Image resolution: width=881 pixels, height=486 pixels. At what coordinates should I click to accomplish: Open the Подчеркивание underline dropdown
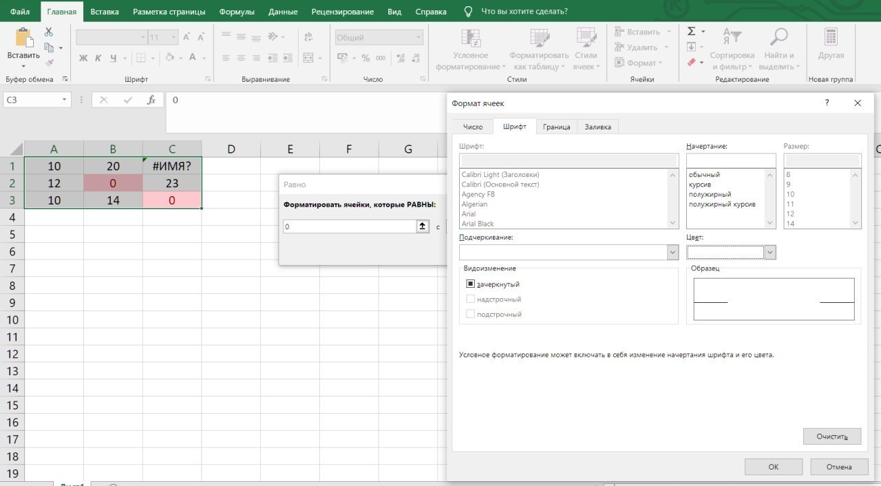pyautogui.click(x=672, y=253)
